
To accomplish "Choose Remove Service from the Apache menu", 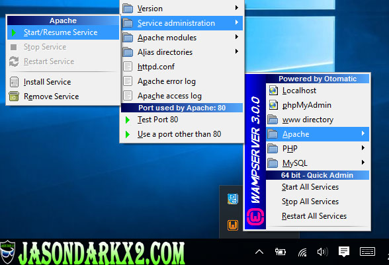I will (x=63, y=96).
